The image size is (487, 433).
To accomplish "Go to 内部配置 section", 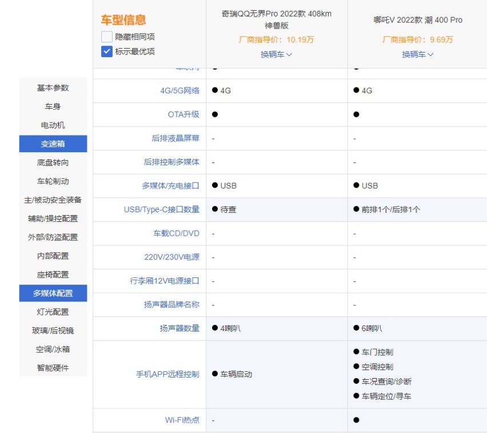I will tap(53, 256).
